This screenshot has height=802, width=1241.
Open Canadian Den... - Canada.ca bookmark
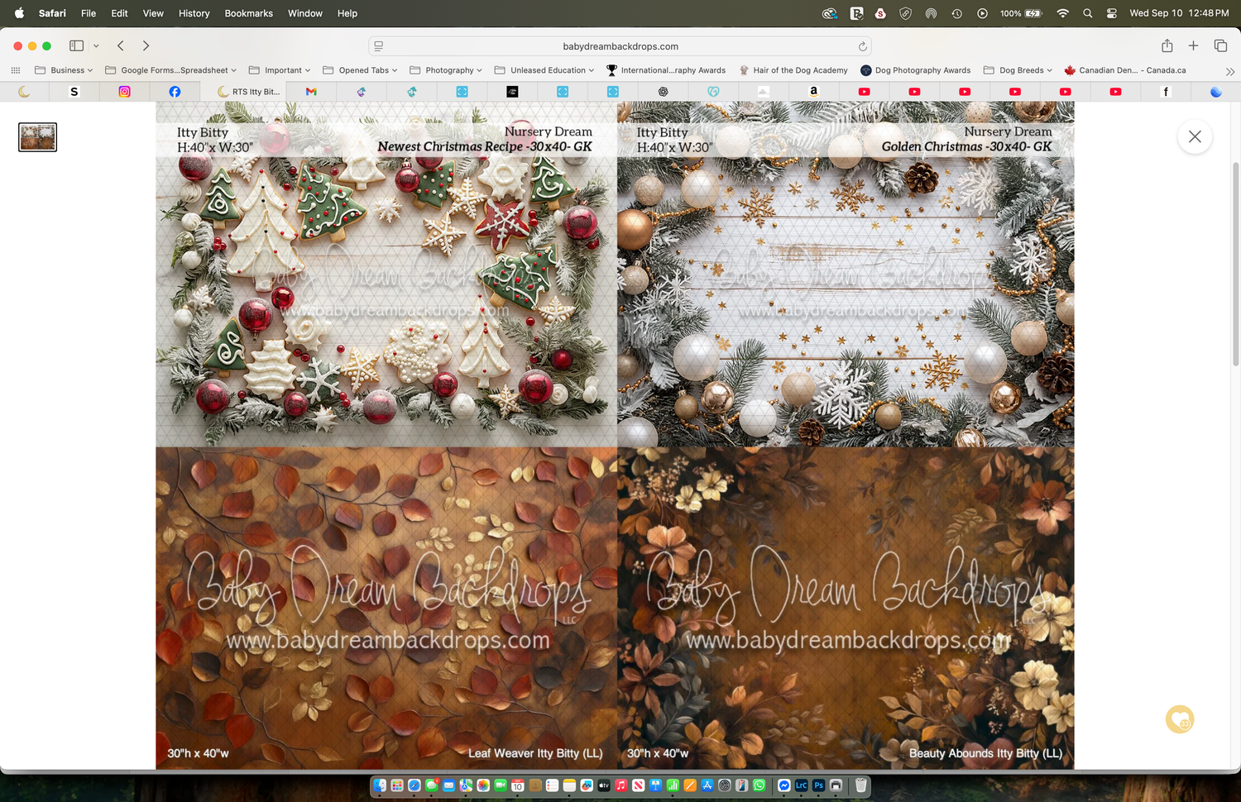[1125, 70]
